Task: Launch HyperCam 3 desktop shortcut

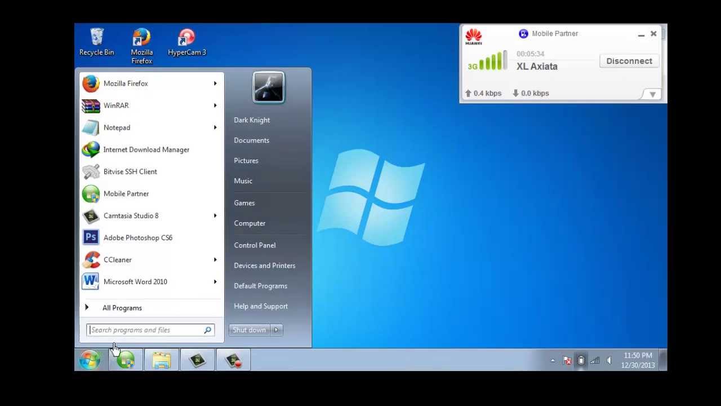Action: tap(186, 42)
